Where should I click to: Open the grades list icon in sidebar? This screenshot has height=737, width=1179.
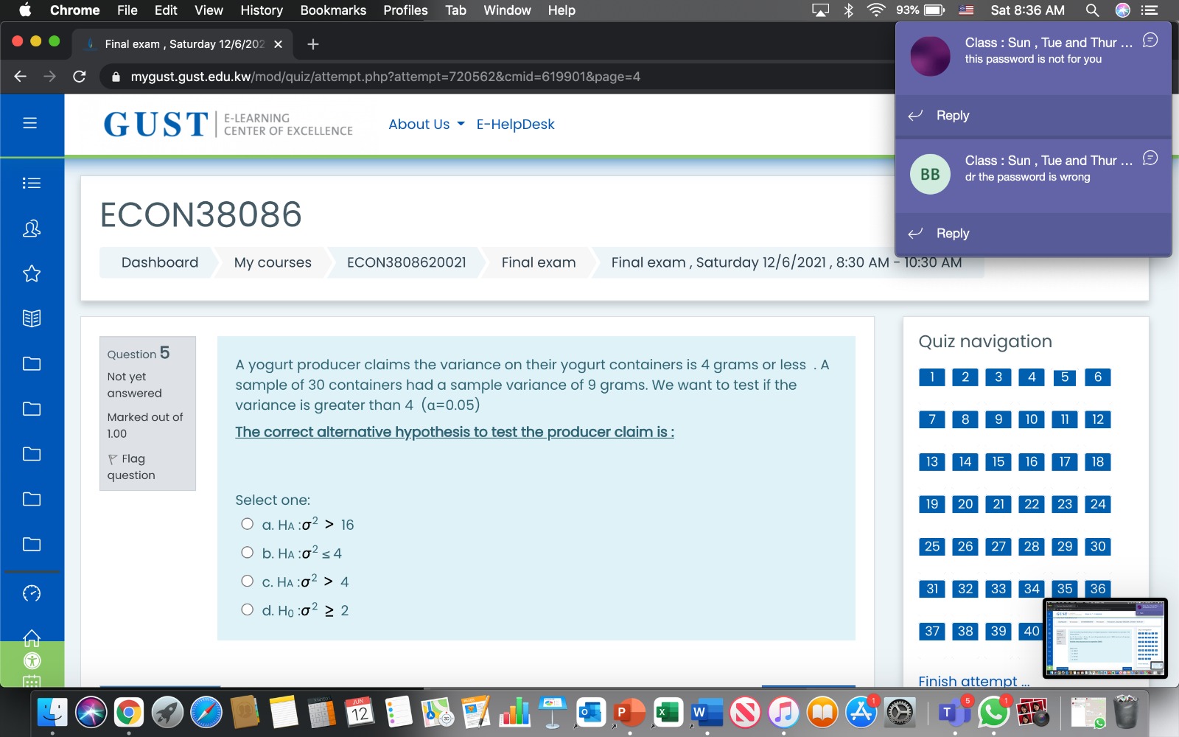pyautogui.click(x=32, y=183)
